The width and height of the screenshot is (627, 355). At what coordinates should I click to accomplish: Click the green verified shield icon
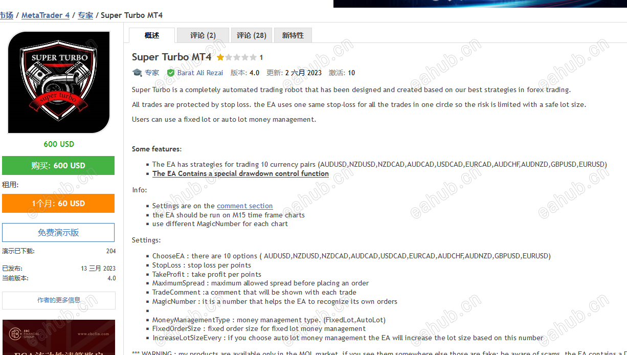tap(171, 73)
